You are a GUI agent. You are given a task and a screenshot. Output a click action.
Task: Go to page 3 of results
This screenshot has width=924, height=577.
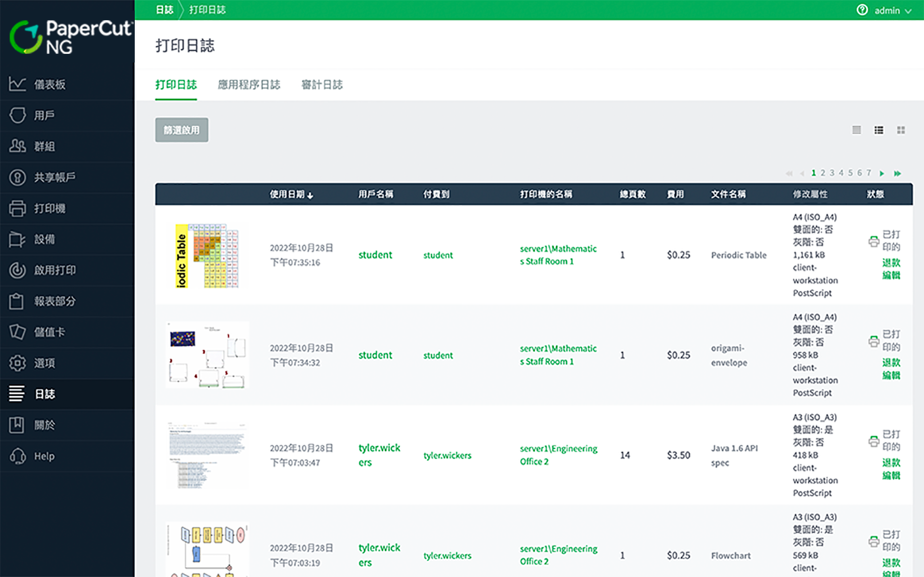[x=832, y=173]
